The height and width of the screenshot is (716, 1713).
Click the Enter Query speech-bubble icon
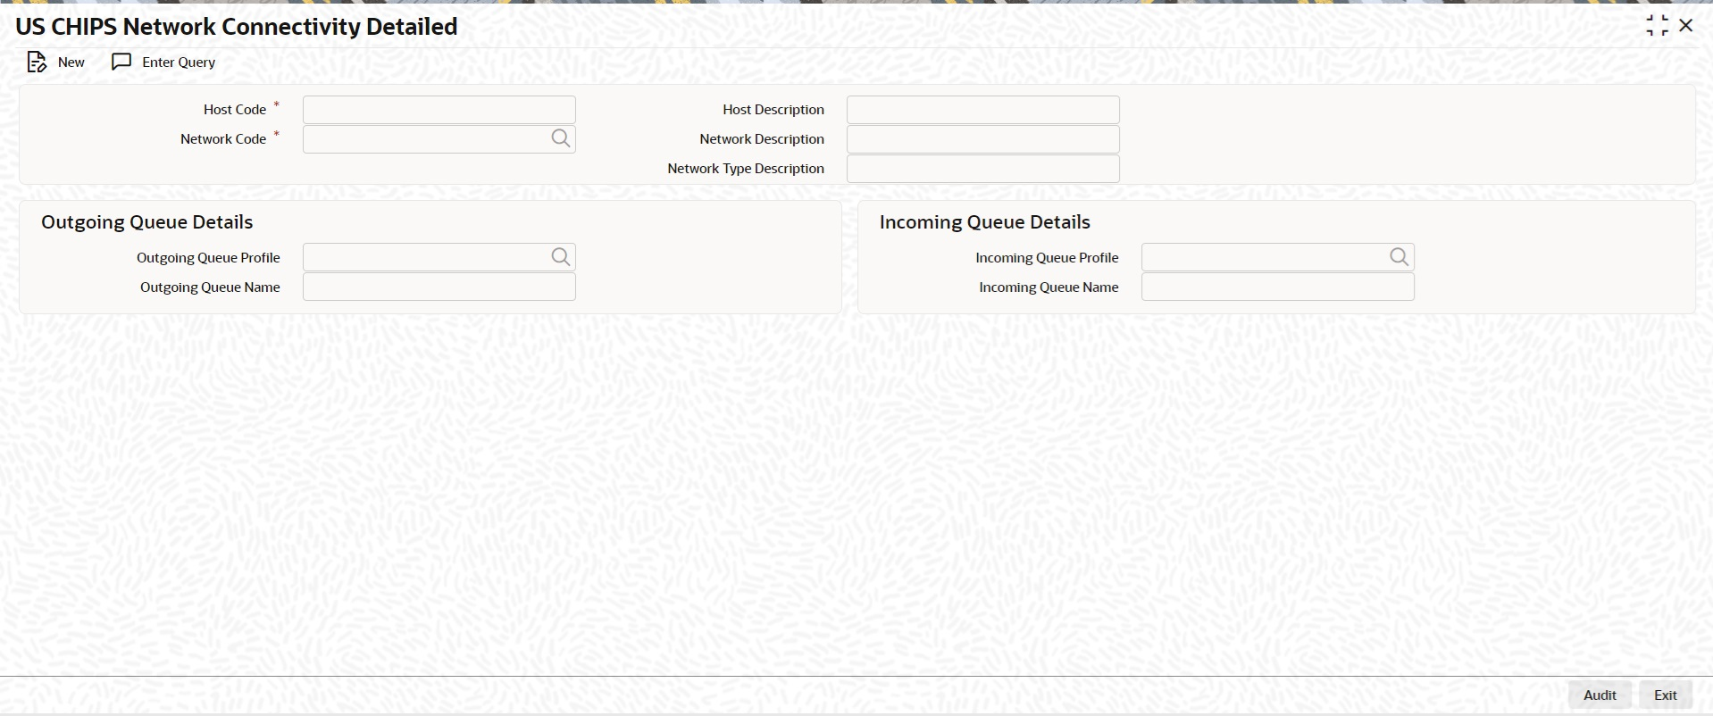click(121, 62)
